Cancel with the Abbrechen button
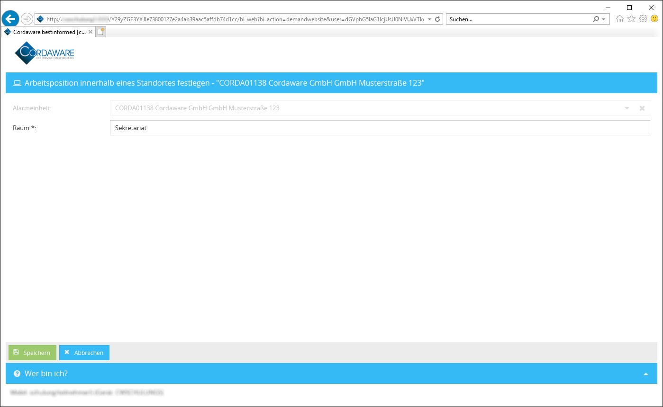Screen dimensions: 663x407 coord(84,353)
